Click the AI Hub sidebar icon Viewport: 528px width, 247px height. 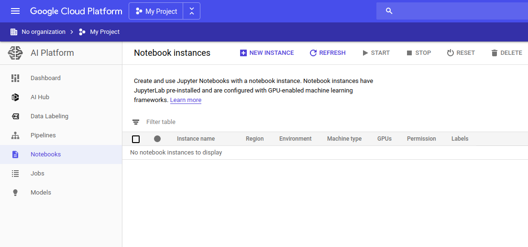coord(15,97)
